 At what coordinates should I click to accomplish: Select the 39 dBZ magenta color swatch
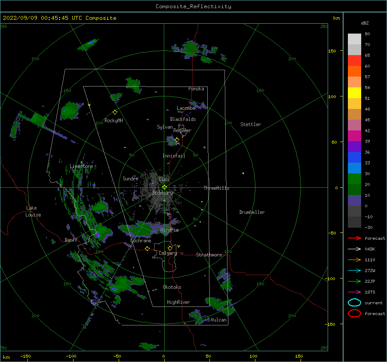tap(354, 136)
